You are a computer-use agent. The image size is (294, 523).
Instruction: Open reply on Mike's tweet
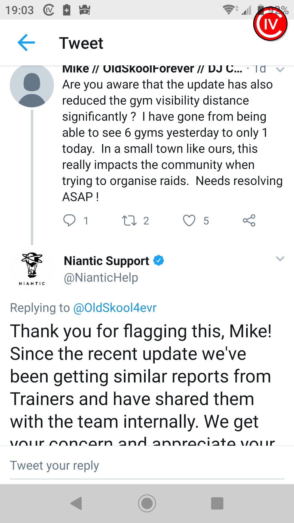point(69,220)
